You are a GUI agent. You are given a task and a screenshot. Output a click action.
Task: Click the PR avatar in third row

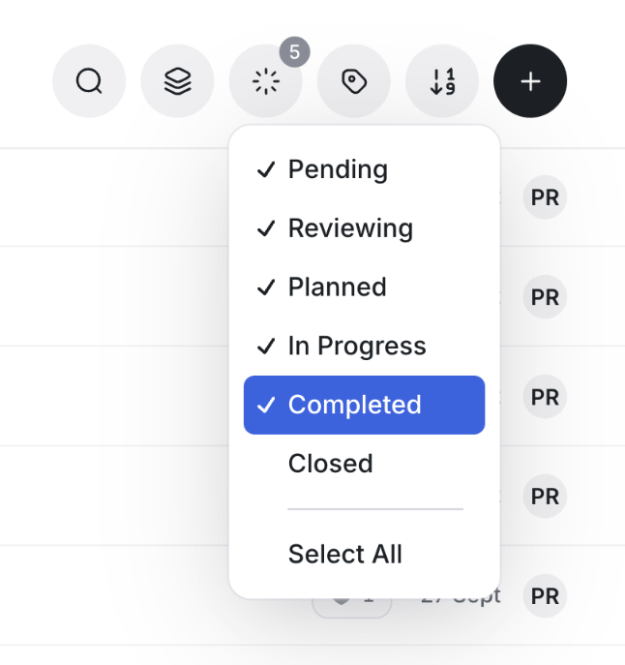(545, 397)
